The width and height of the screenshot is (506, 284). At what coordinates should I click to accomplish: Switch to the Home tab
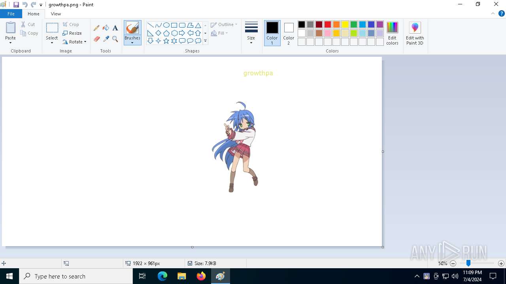point(34,14)
